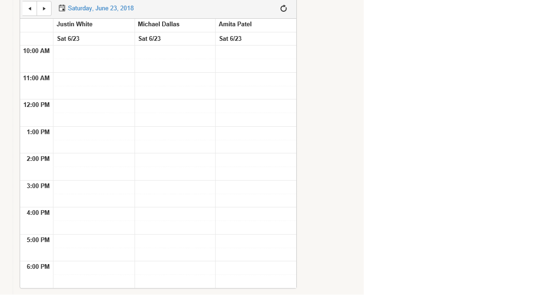Click Sat 6/23 under Michael Dallas
The width and height of the screenshot is (540, 304).
tap(150, 39)
